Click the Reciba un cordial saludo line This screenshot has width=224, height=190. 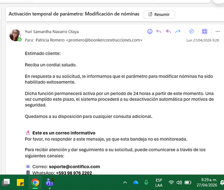coord(51,65)
